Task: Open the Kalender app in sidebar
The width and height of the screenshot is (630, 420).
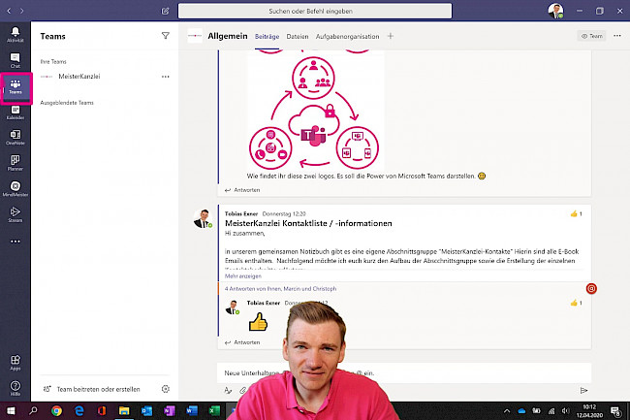Action: [x=15, y=113]
